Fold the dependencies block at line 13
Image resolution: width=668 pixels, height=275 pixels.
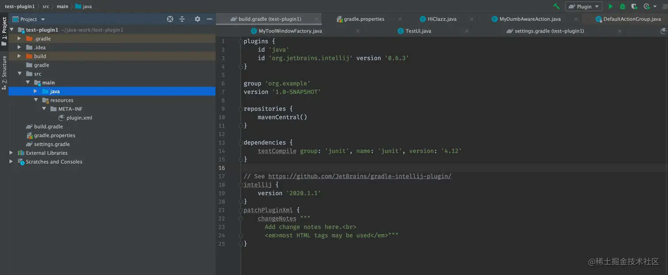click(241, 143)
